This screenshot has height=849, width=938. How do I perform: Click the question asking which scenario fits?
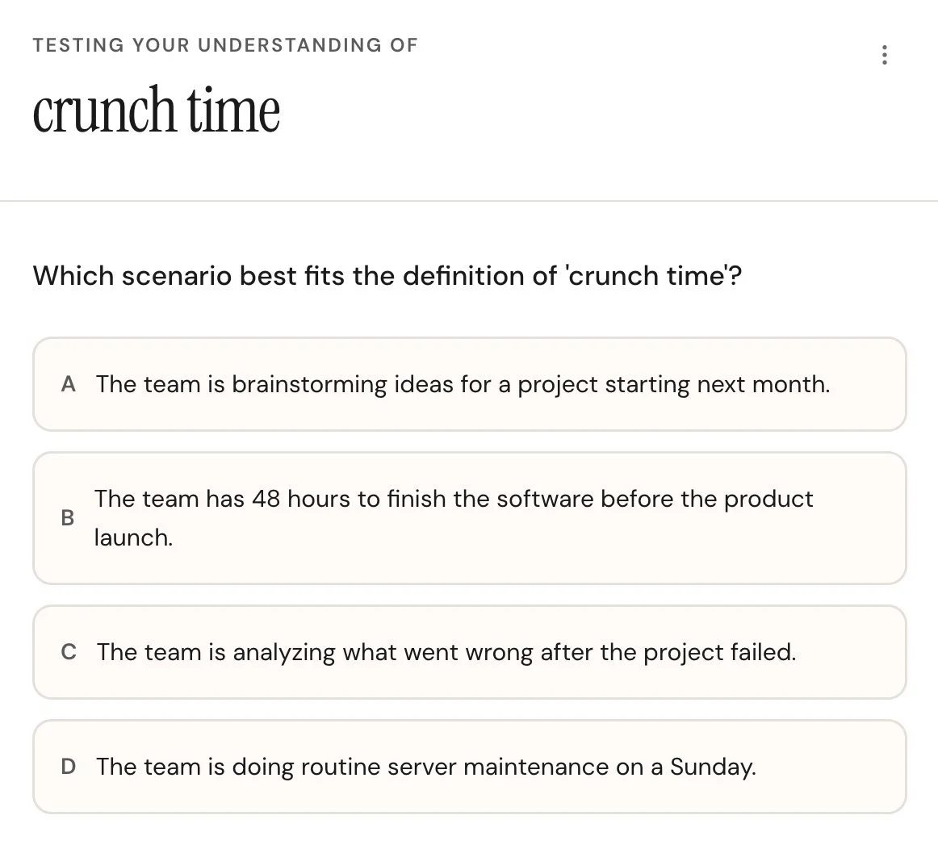pos(387,276)
